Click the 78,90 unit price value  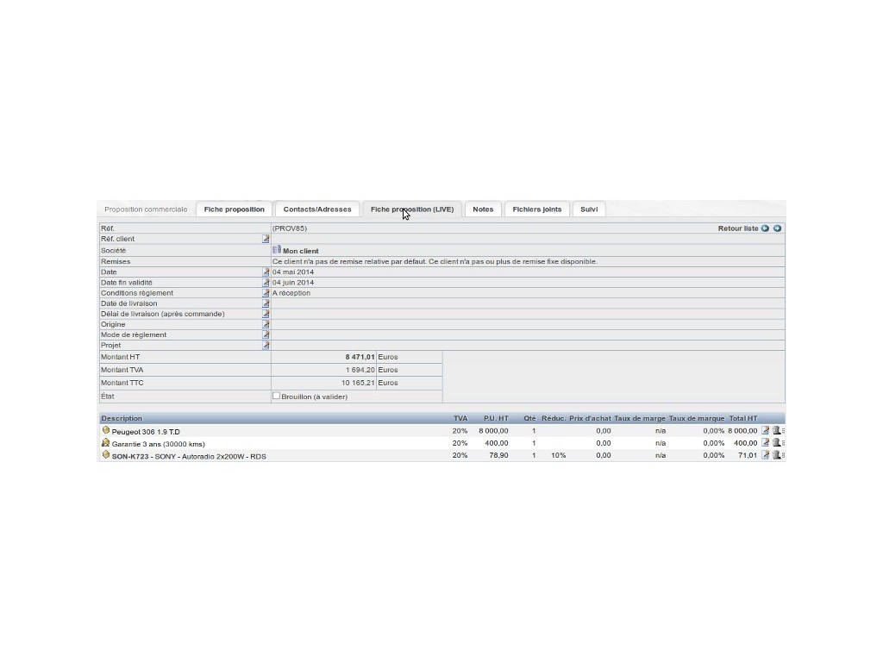498,455
